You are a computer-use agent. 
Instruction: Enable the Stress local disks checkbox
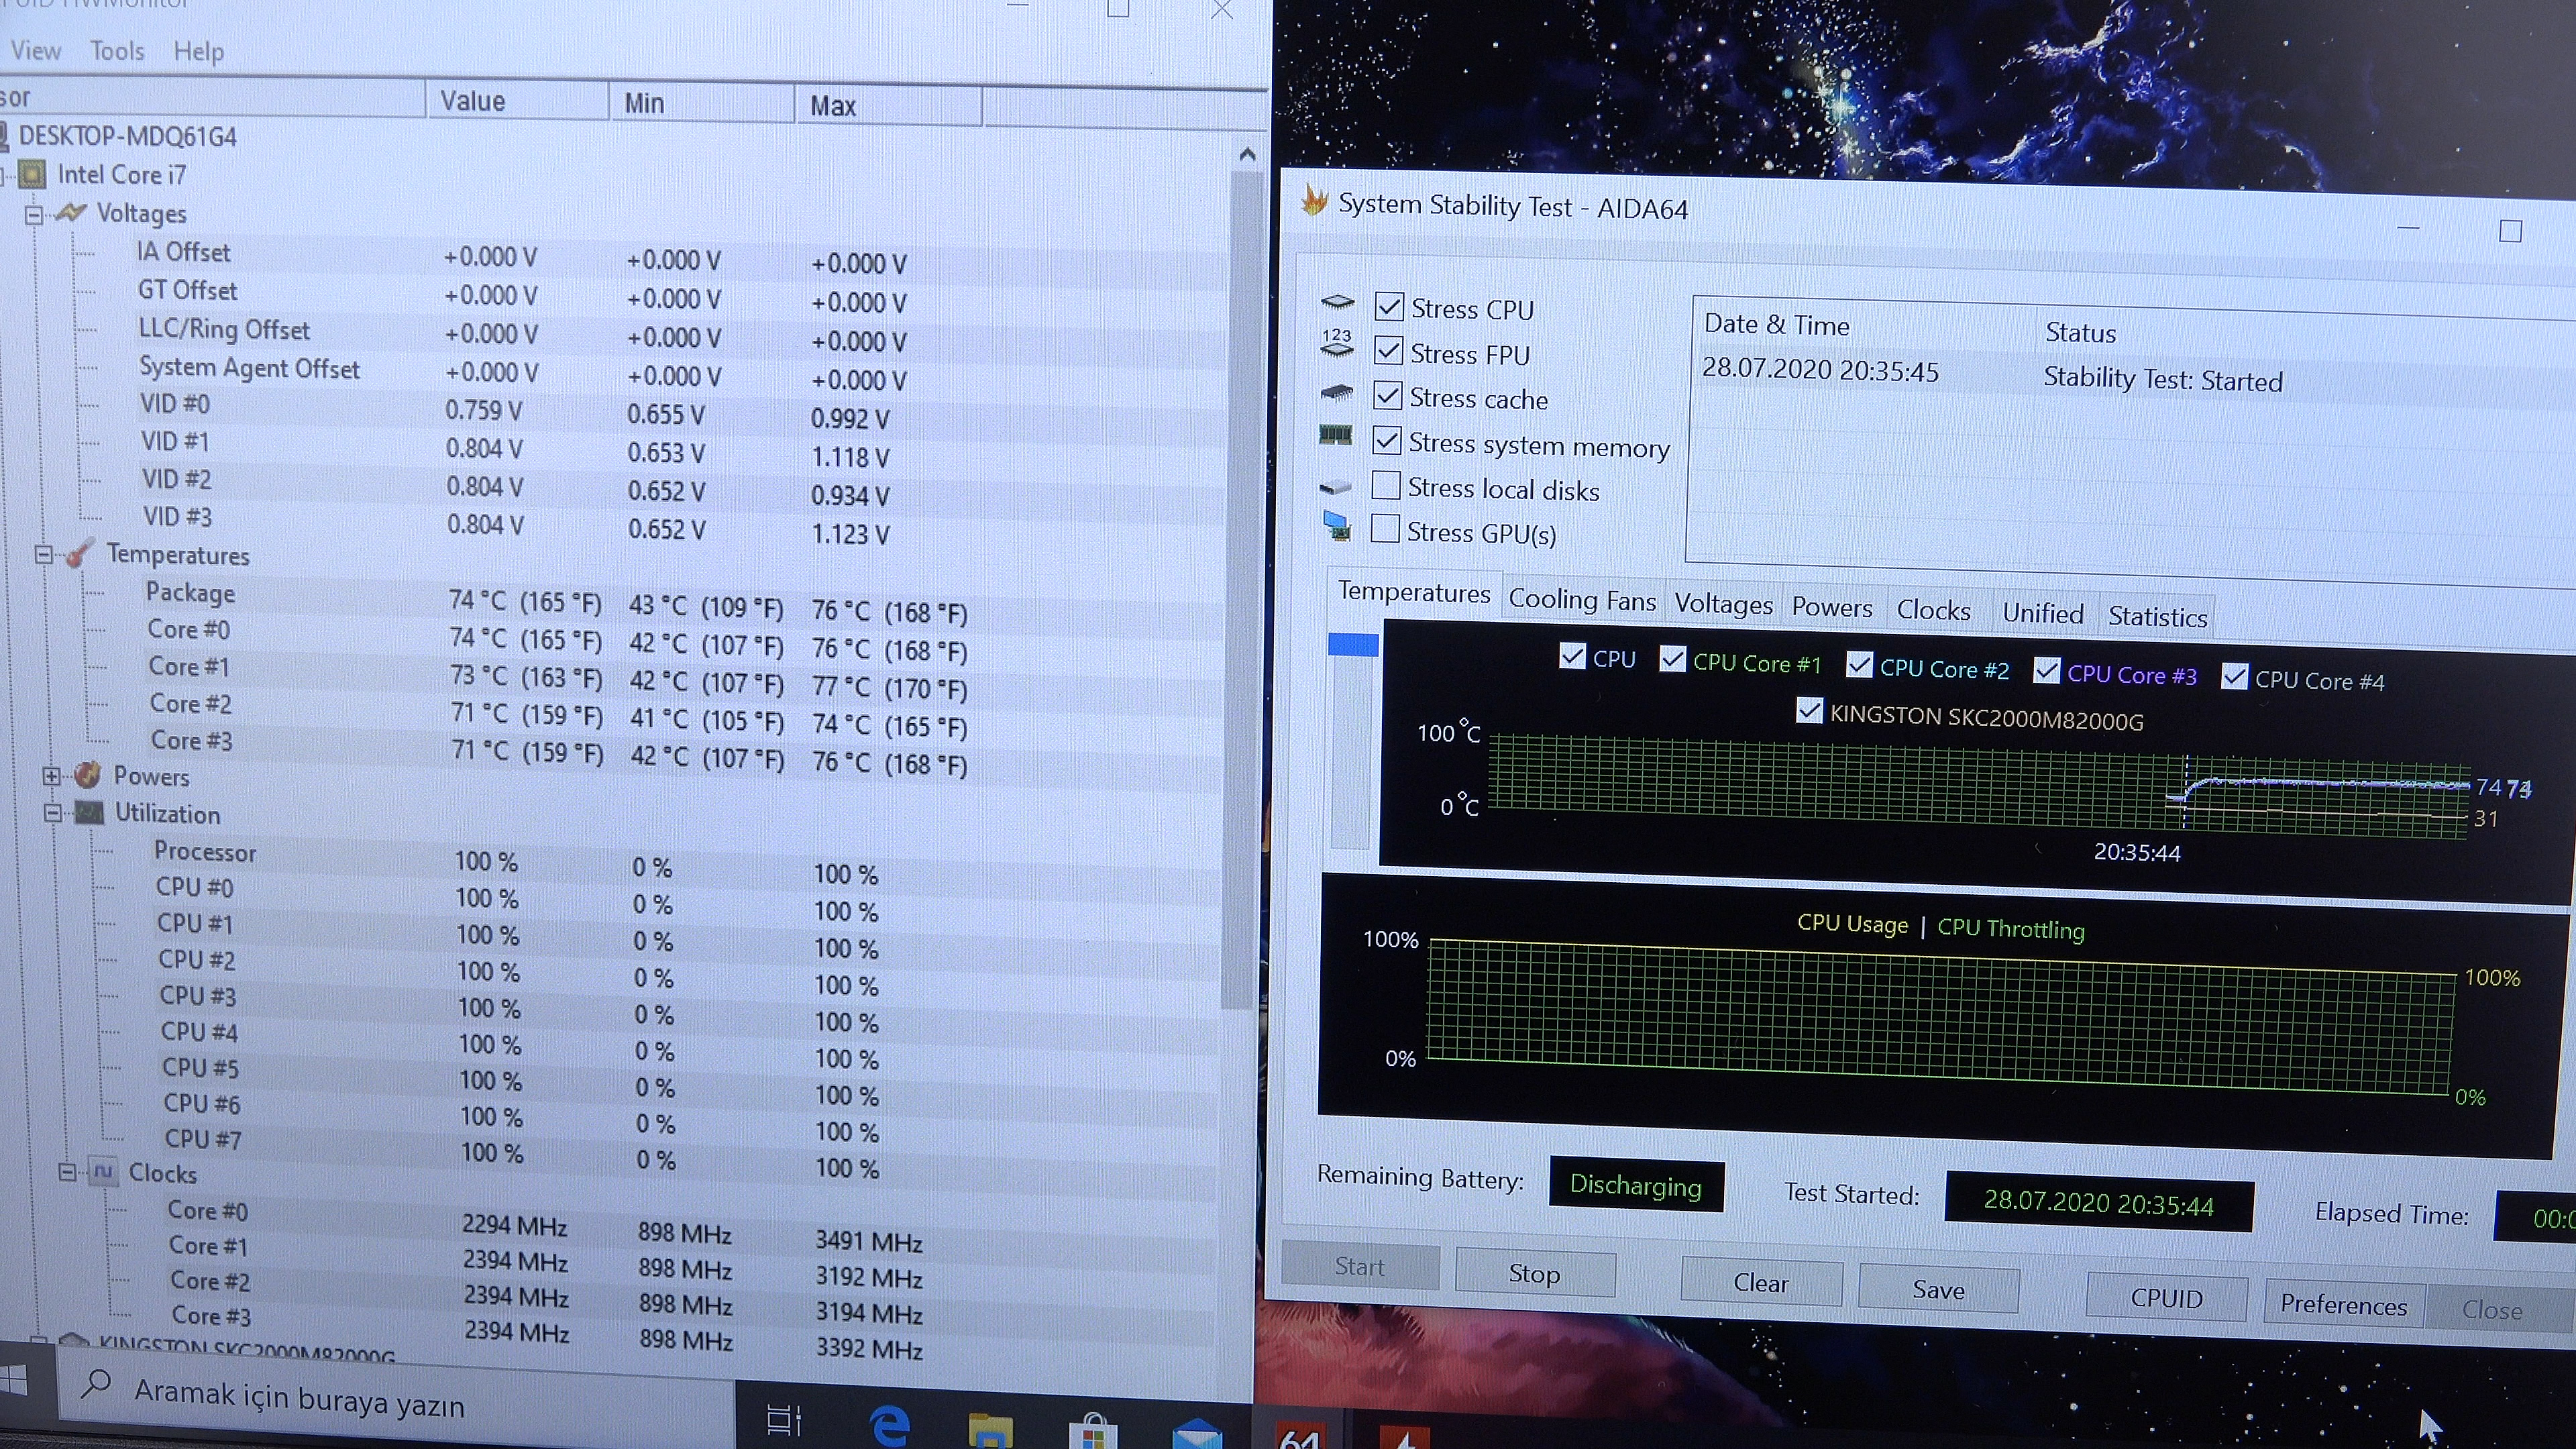pos(1385,485)
